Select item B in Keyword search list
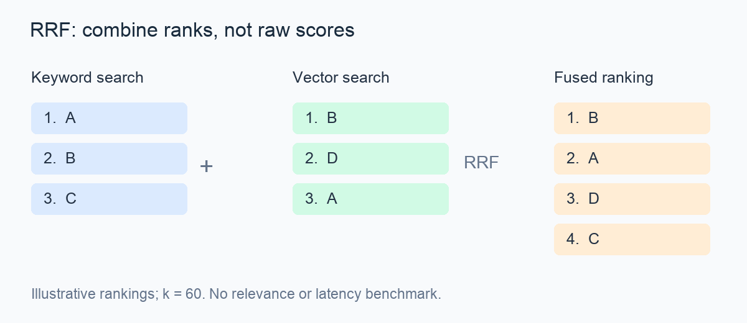The height and width of the screenshot is (323, 747). click(109, 158)
